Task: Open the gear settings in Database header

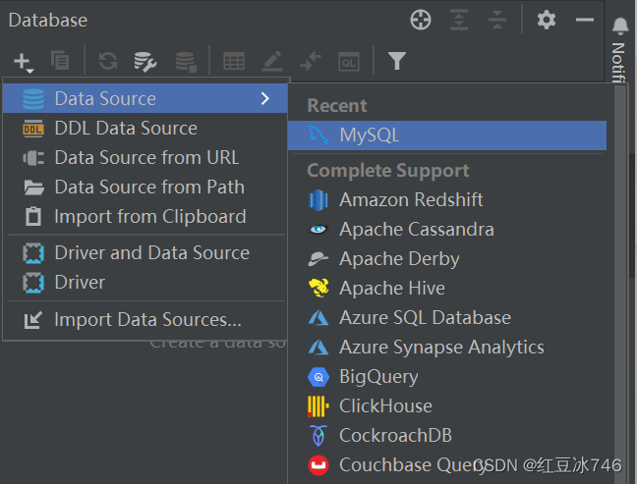Action: [x=547, y=20]
